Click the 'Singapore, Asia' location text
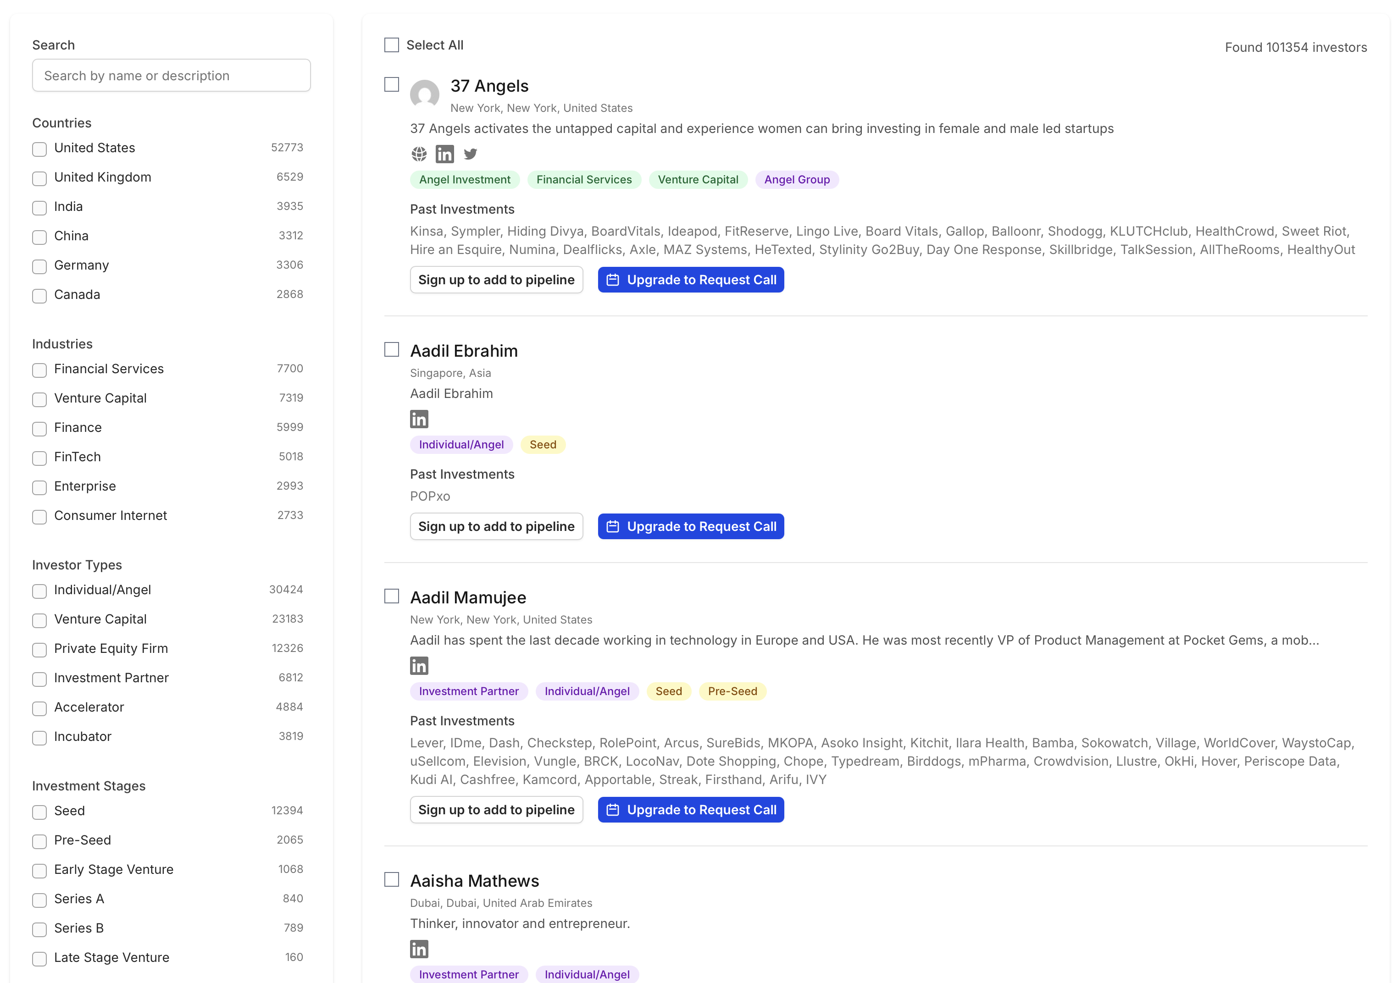The width and height of the screenshot is (1398, 983). (x=450, y=373)
